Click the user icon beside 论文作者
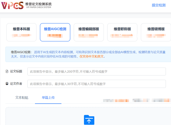The width and height of the screenshot is (171, 125). [x=7, y=84]
